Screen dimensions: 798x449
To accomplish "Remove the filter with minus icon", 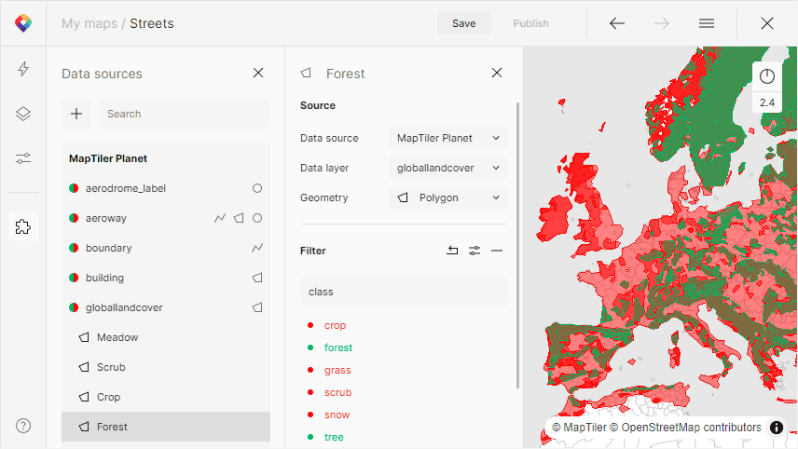I will [497, 251].
